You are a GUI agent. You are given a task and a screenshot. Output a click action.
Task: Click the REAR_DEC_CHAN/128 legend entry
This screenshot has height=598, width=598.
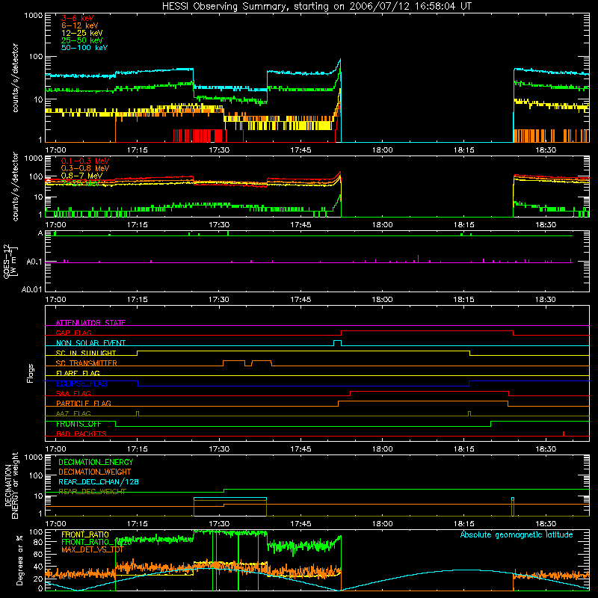[99, 481]
